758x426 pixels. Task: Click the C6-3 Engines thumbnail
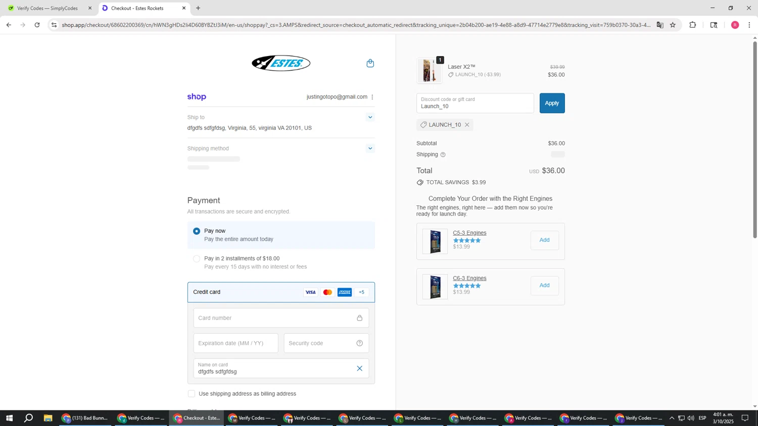tap(435, 287)
